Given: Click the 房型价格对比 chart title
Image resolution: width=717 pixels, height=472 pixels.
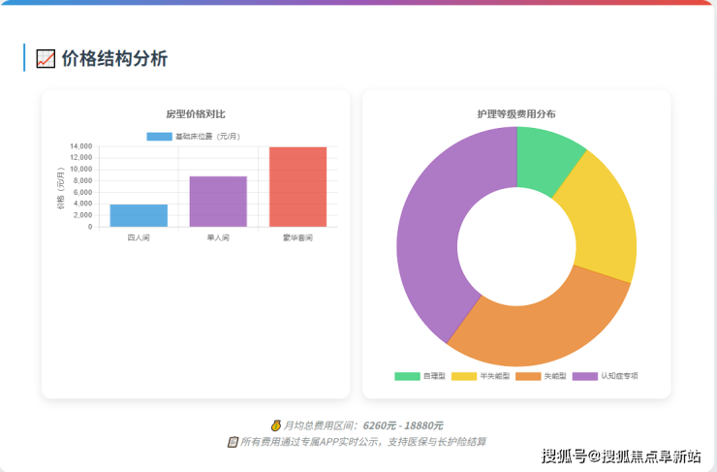Looking at the screenshot, I should [196, 113].
